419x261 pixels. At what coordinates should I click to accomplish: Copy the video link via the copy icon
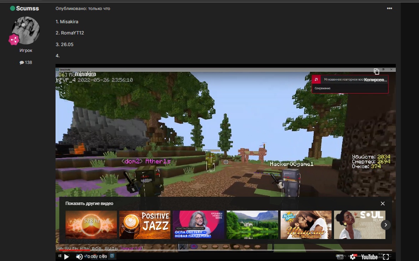(x=376, y=72)
